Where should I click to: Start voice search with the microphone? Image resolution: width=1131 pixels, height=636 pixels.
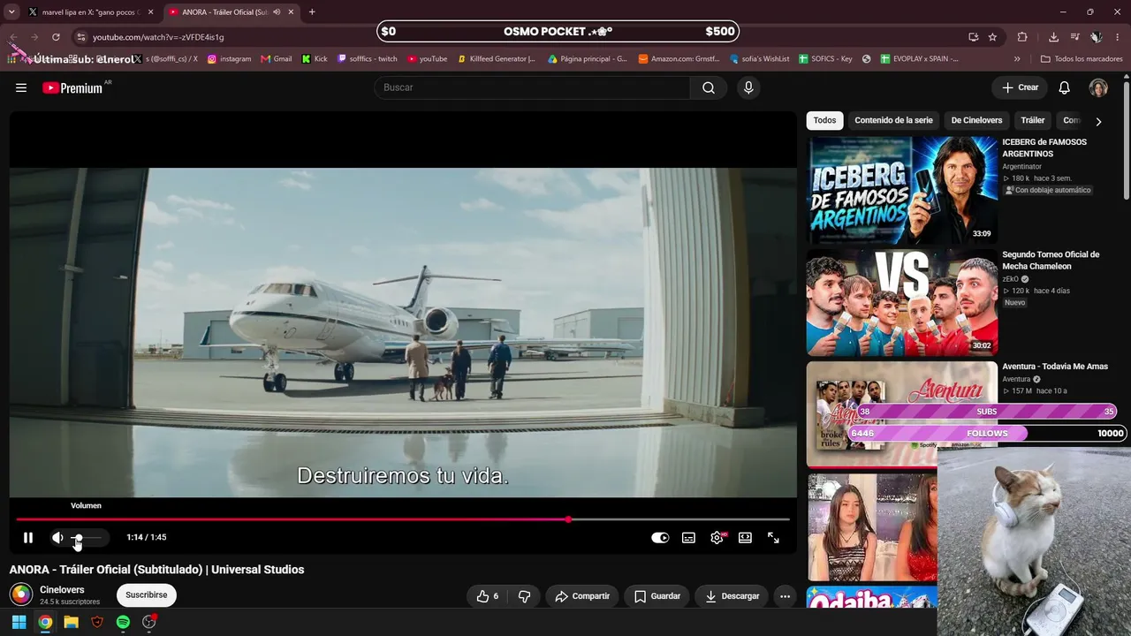748,87
